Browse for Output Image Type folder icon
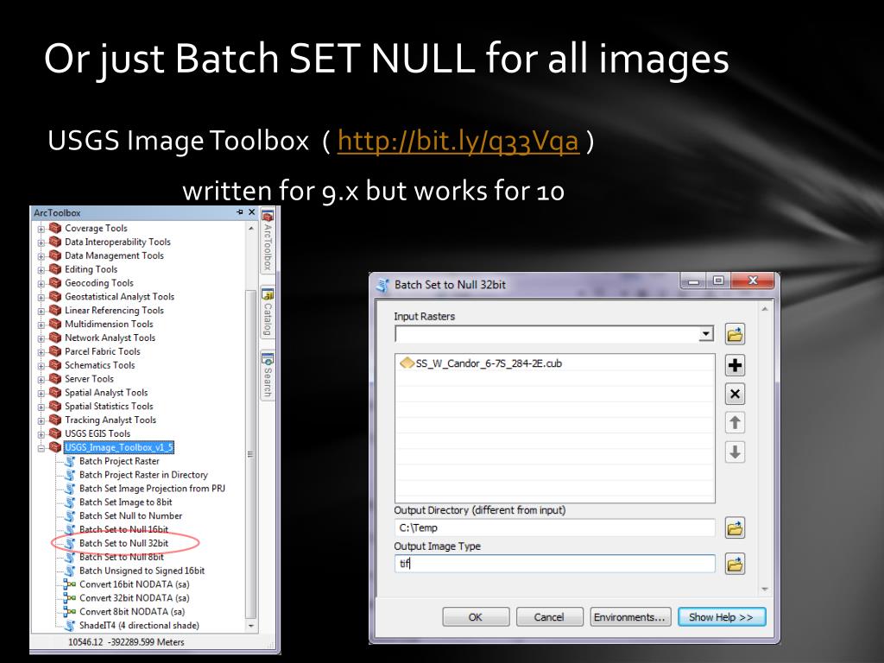Image resolution: width=884 pixels, height=663 pixels. click(735, 564)
